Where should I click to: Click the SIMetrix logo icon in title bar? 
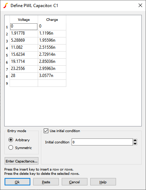tap(6, 6)
